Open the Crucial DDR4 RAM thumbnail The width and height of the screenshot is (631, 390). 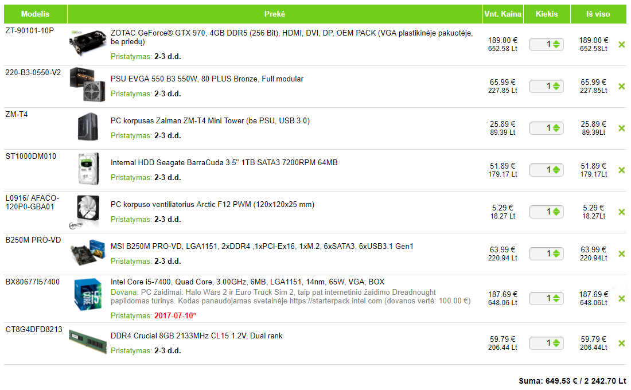pos(88,341)
